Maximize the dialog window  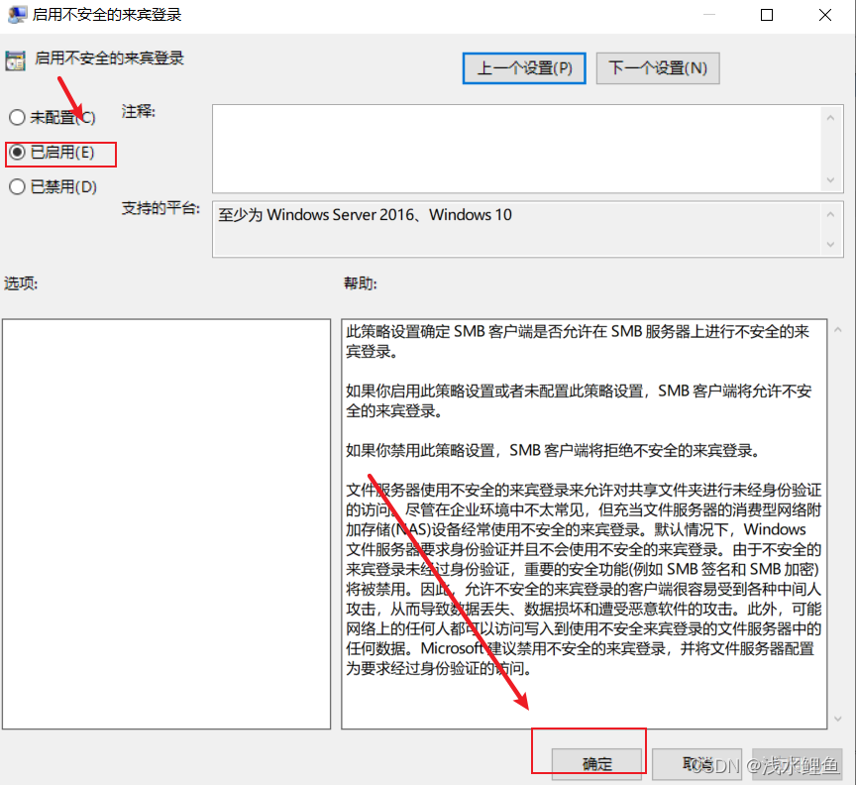click(767, 15)
